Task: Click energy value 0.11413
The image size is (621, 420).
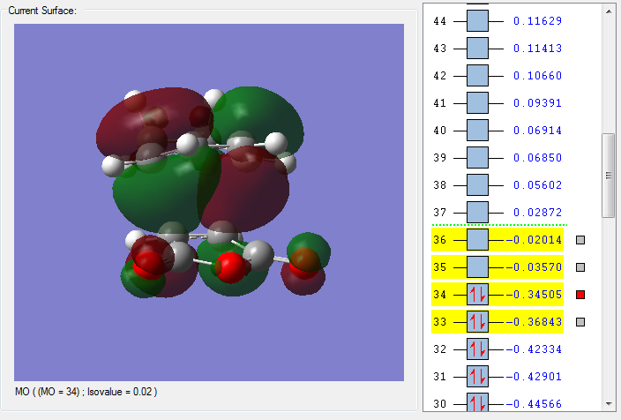Action: pyautogui.click(x=537, y=49)
